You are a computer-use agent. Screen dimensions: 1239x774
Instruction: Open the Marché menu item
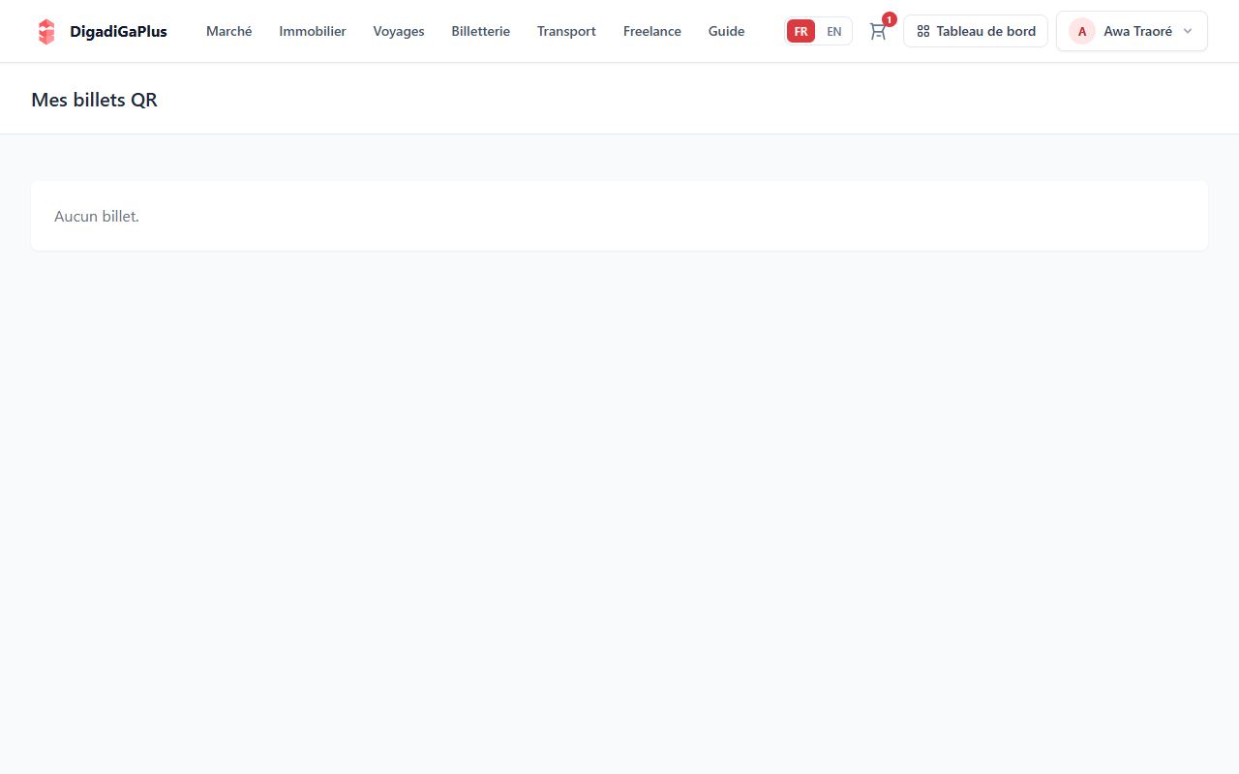(229, 31)
